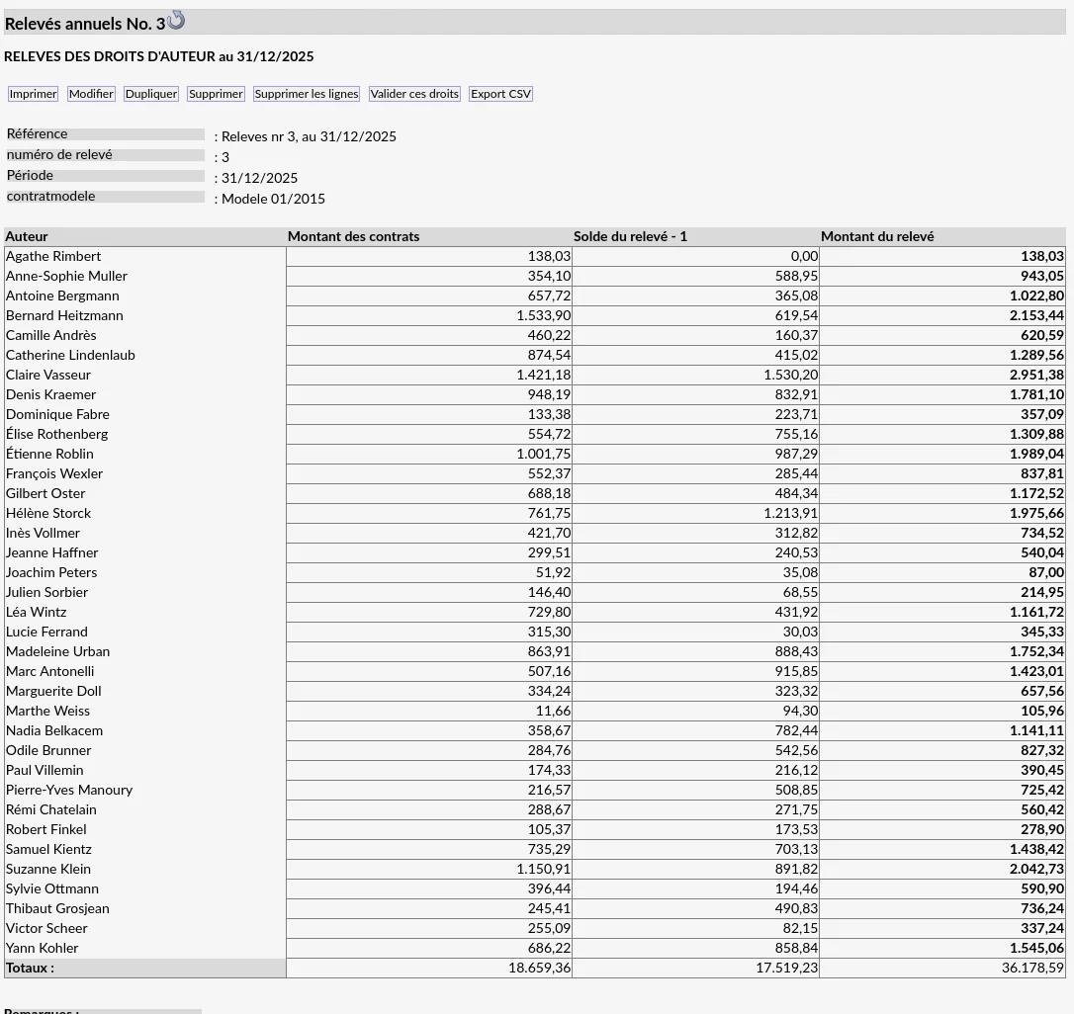Select Yann Kohler in the list
The image size is (1074, 1014).
[x=42, y=948]
